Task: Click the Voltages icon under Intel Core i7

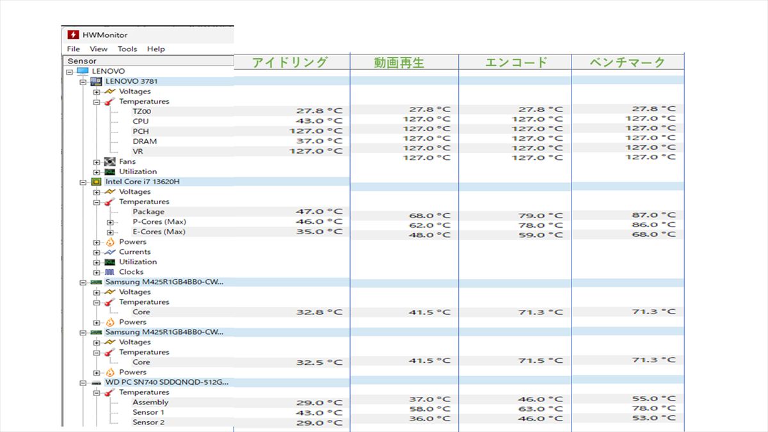Action: point(109,191)
